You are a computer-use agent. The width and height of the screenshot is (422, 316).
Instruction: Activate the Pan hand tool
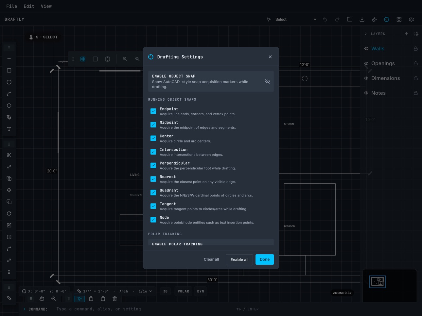tap(42, 299)
